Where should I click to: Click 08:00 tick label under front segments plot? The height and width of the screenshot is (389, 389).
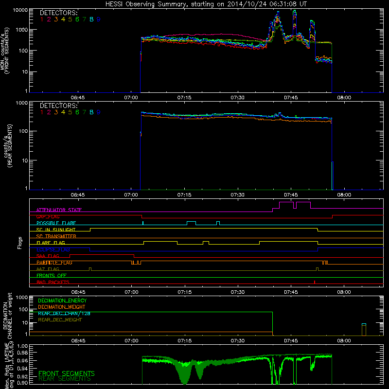coord(344,98)
